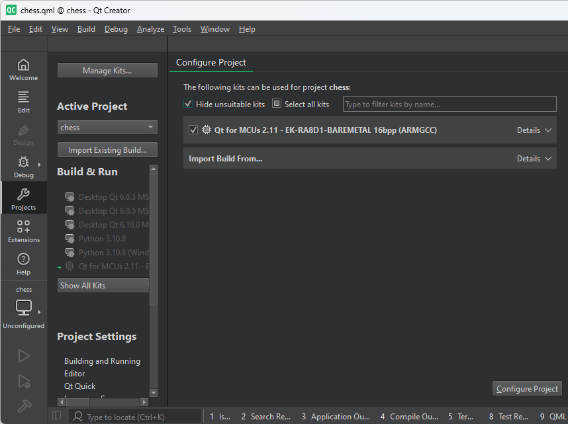Expand Details next to Import Build From

coord(534,158)
